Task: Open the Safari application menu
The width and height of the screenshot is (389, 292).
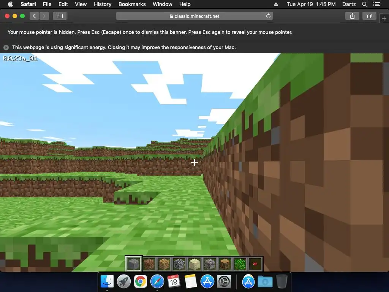Action: pos(28,4)
